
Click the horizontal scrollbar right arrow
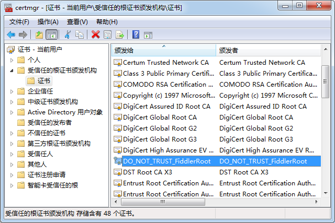tap(316, 202)
